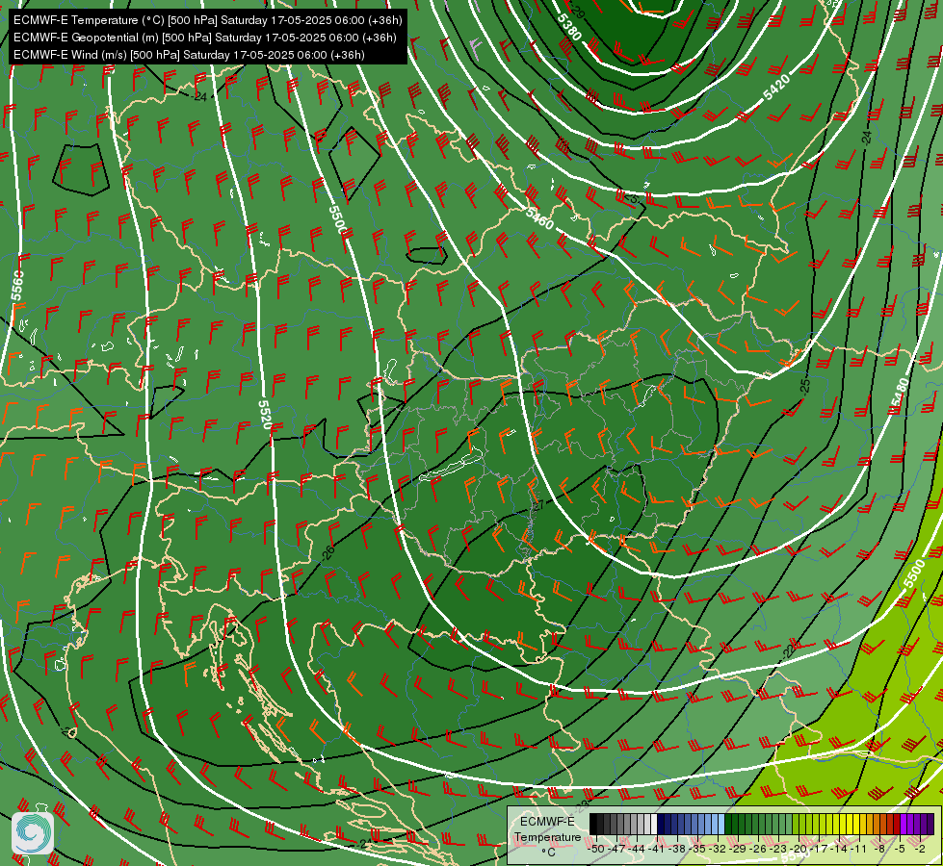Click the 5380 geopotential contour label

[x=568, y=27]
